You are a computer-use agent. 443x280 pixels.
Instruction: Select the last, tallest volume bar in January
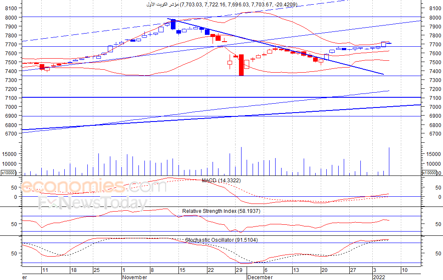pos(389,161)
